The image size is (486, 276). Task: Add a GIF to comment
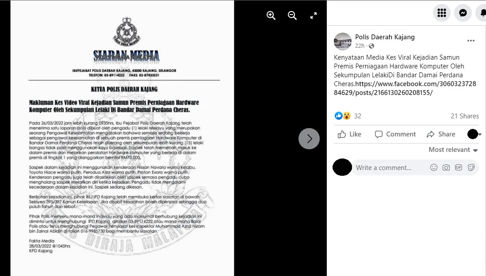[459, 167]
